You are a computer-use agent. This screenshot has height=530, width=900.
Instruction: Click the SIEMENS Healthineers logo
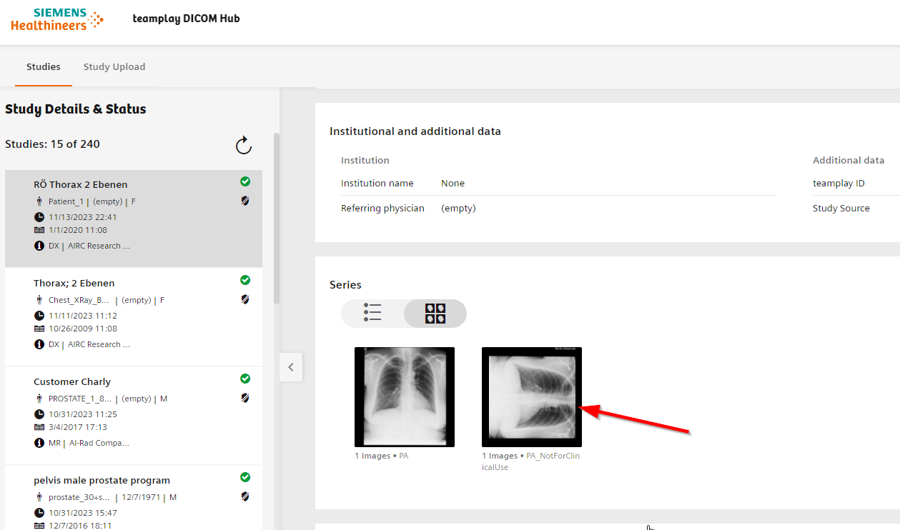click(x=56, y=20)
